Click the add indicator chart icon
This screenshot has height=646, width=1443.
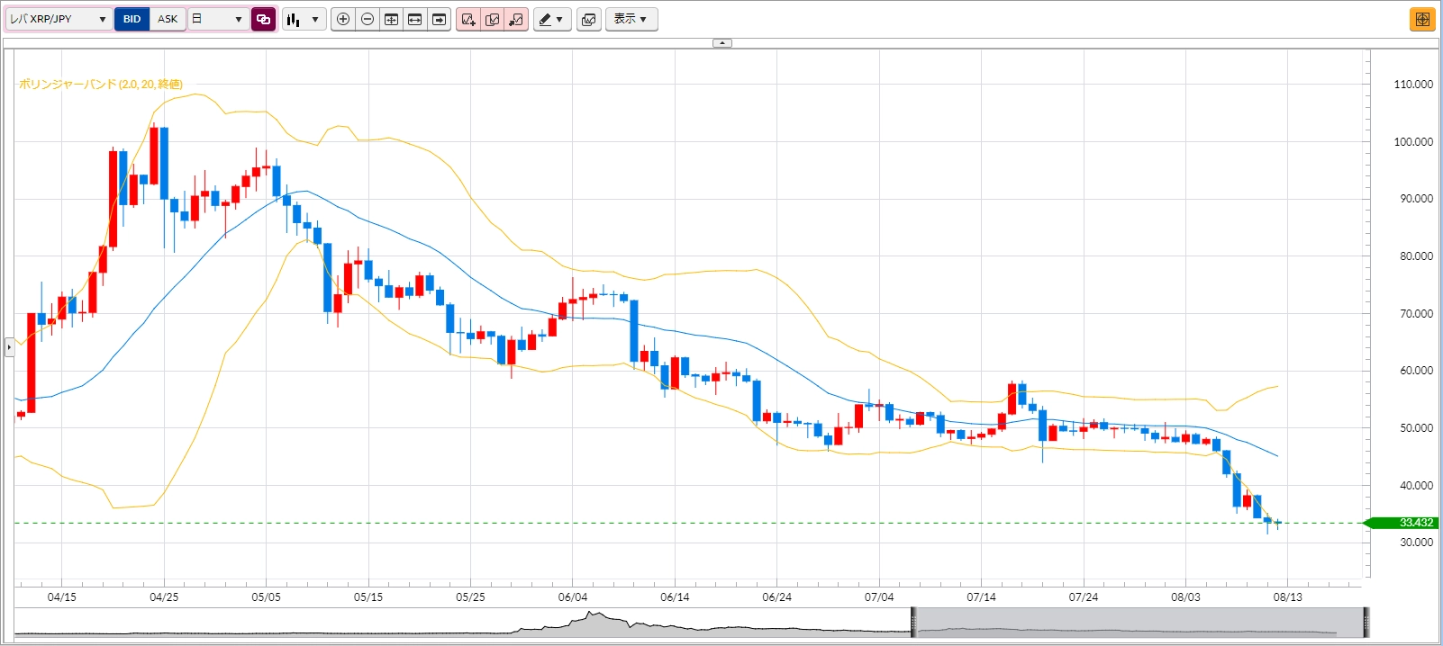point(468,19)
